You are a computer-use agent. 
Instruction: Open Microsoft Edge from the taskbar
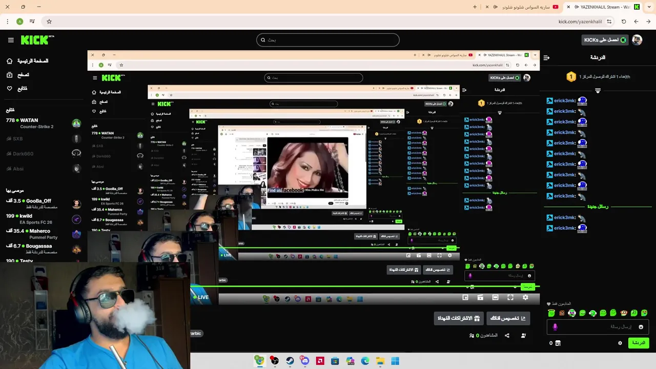(365, 361)
